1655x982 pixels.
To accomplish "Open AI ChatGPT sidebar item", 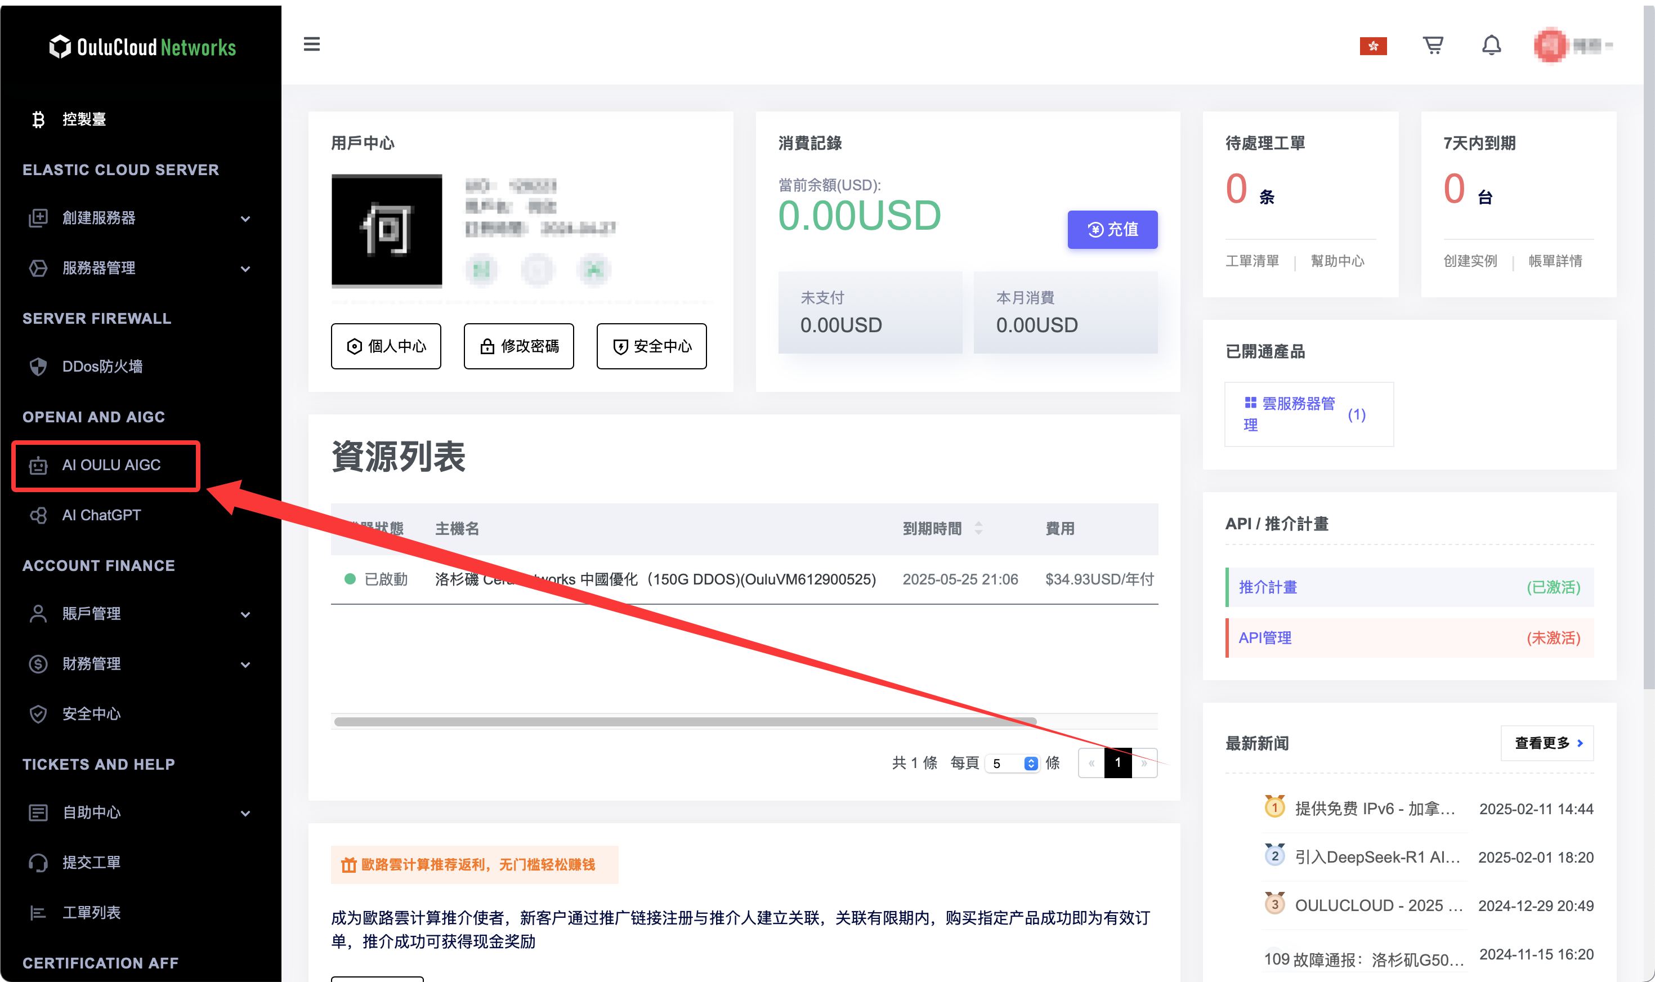I will point(101,515).
